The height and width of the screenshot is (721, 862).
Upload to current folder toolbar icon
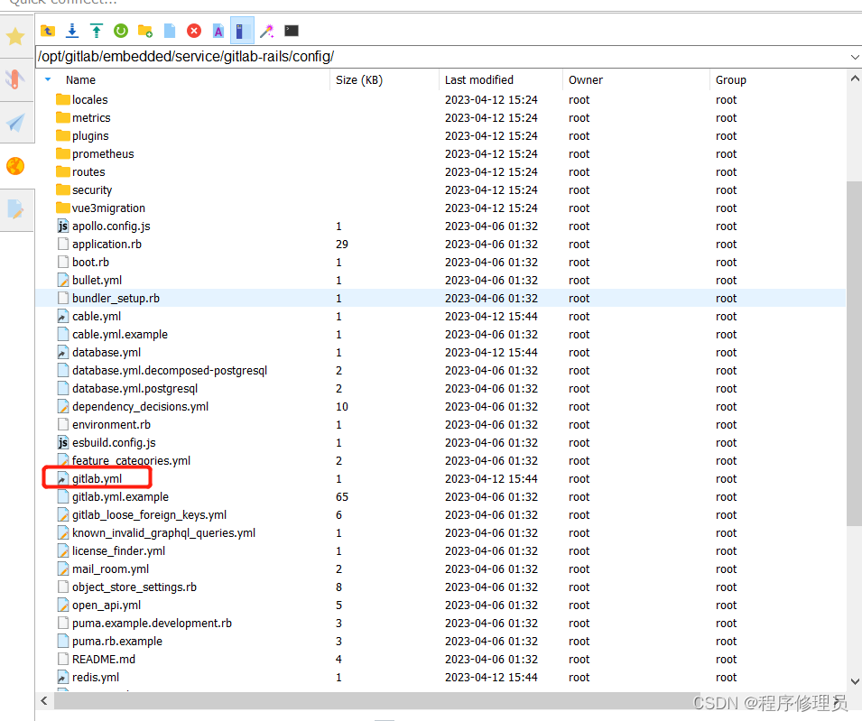pos(97,31)
